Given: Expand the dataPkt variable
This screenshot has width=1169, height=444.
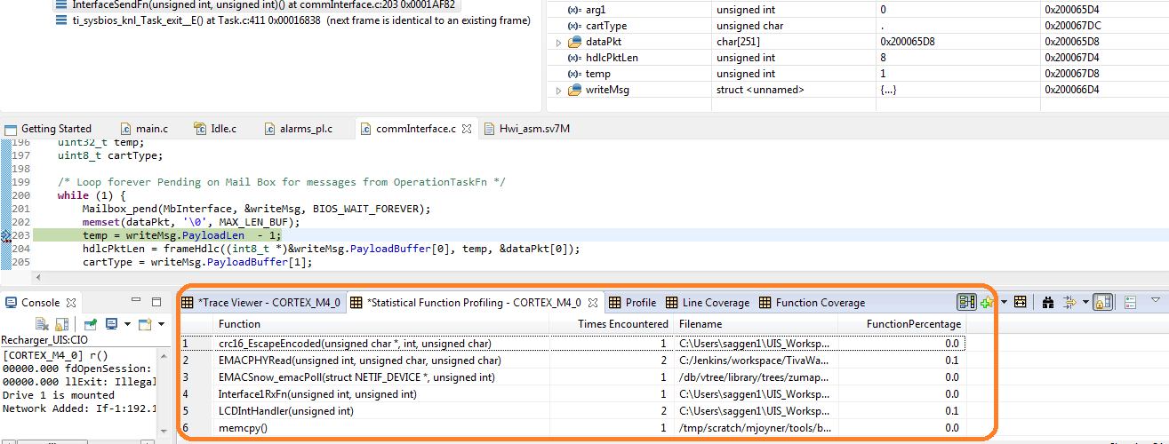Looking at the screenshot, I should (558, 42).
